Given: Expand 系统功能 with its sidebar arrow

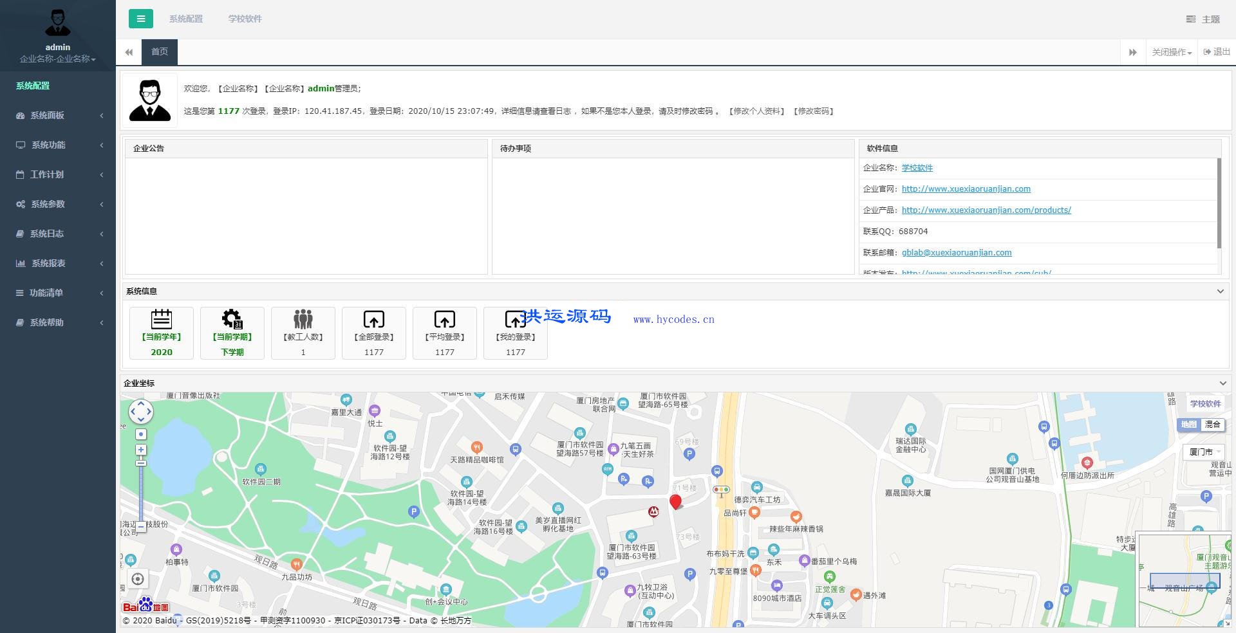Looking at the screenshot, I should tap(102, 145).
